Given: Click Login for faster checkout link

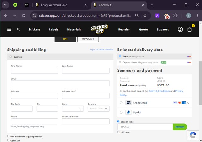Looking at the screenshot, I should 102,50.
